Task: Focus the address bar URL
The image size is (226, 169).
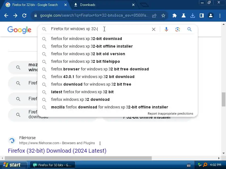Action: pyautogui.click(x=94, y=15)
